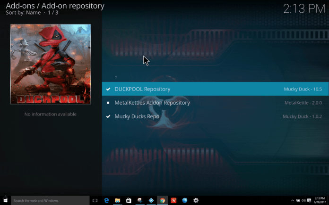Launch Microsoft Edge from the taskbar
The height and width of the screenshot is (205, 329).
click(106, 200)
